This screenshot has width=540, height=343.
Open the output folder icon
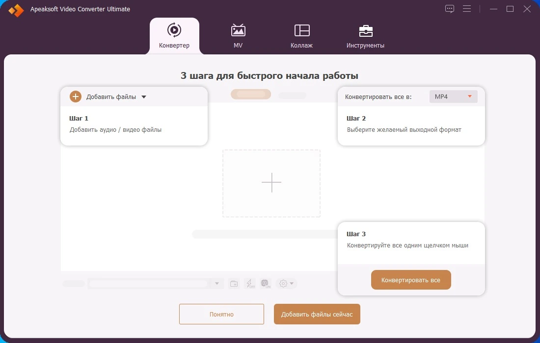pos(234,284)
